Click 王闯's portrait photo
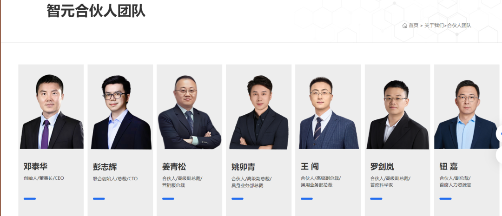502x216 pixels. (x=328, y=113)
